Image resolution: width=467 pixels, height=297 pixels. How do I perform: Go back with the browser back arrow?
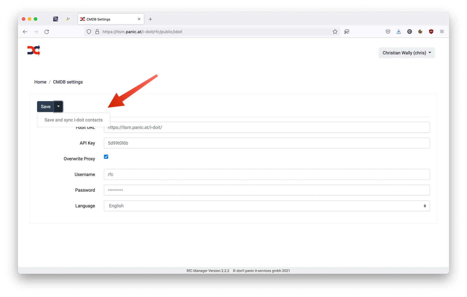(x=25, y=32)
